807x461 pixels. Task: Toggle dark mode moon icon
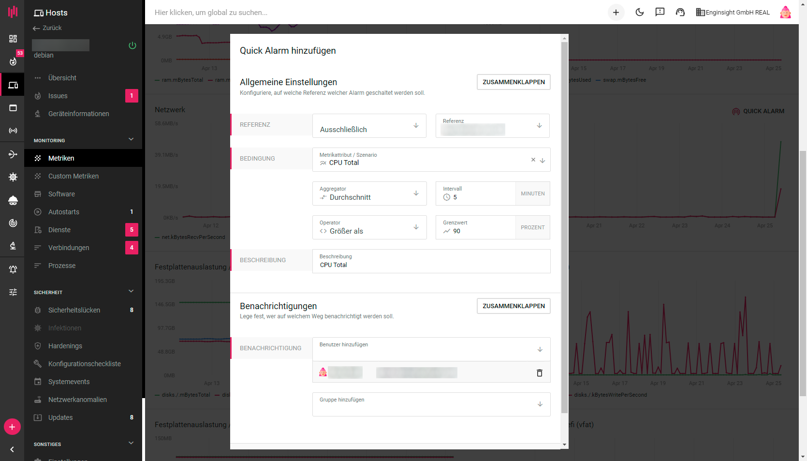tap(639, 13)
